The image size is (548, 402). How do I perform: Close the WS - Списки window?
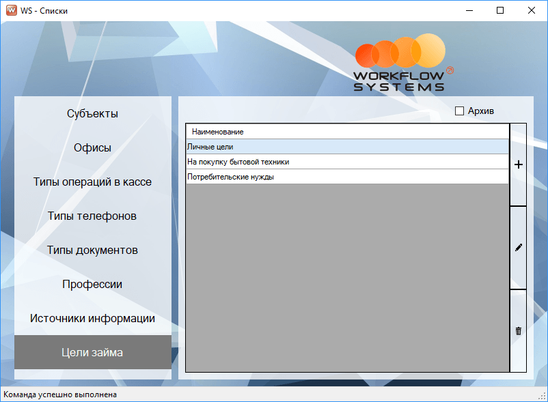click(x=531, y=10)
